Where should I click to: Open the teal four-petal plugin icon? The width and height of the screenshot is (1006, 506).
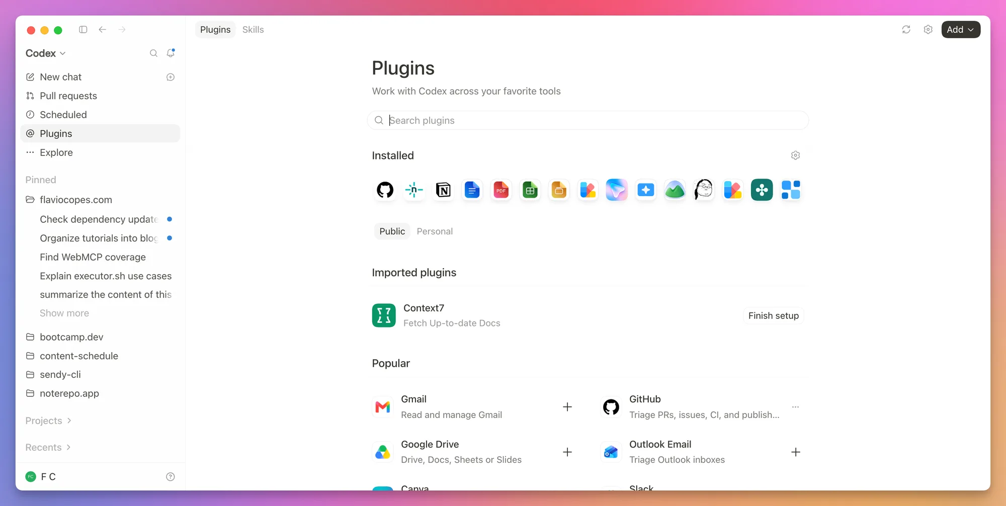click(762, 190)
